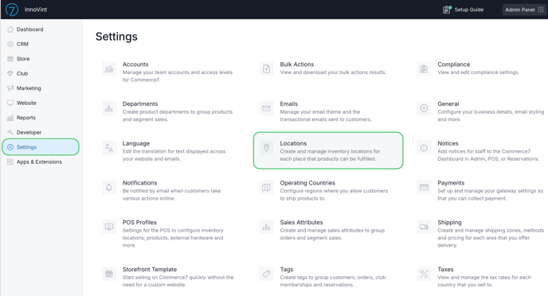
Task: Click the Locations pin icon
Action: (266, 148)
